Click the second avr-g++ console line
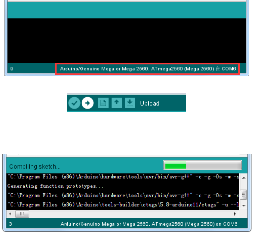253x234 pixels. pyautogui.click(x=124, y=196)
